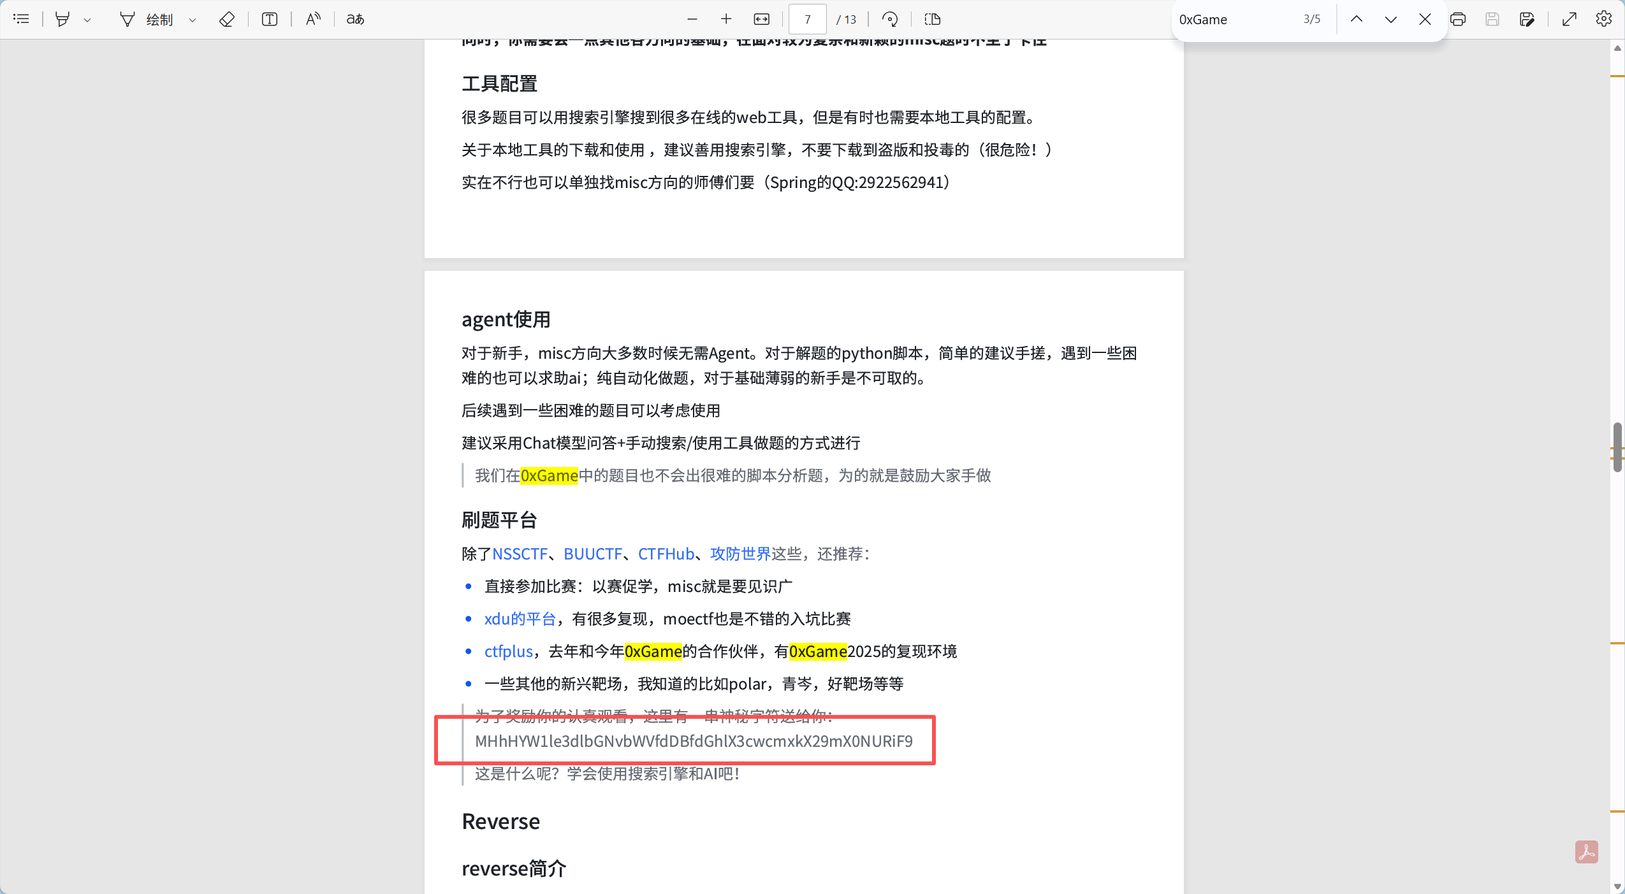Open PDF viewer settings
The height and width of the screenshot is (894, 1625).
click(1604, 19)
